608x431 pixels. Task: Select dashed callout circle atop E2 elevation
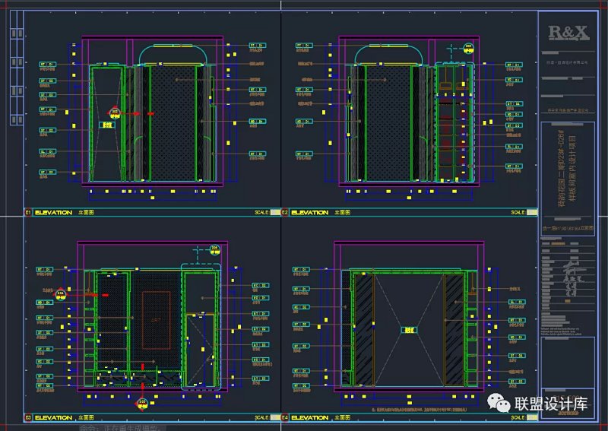(x=469, y=47)
